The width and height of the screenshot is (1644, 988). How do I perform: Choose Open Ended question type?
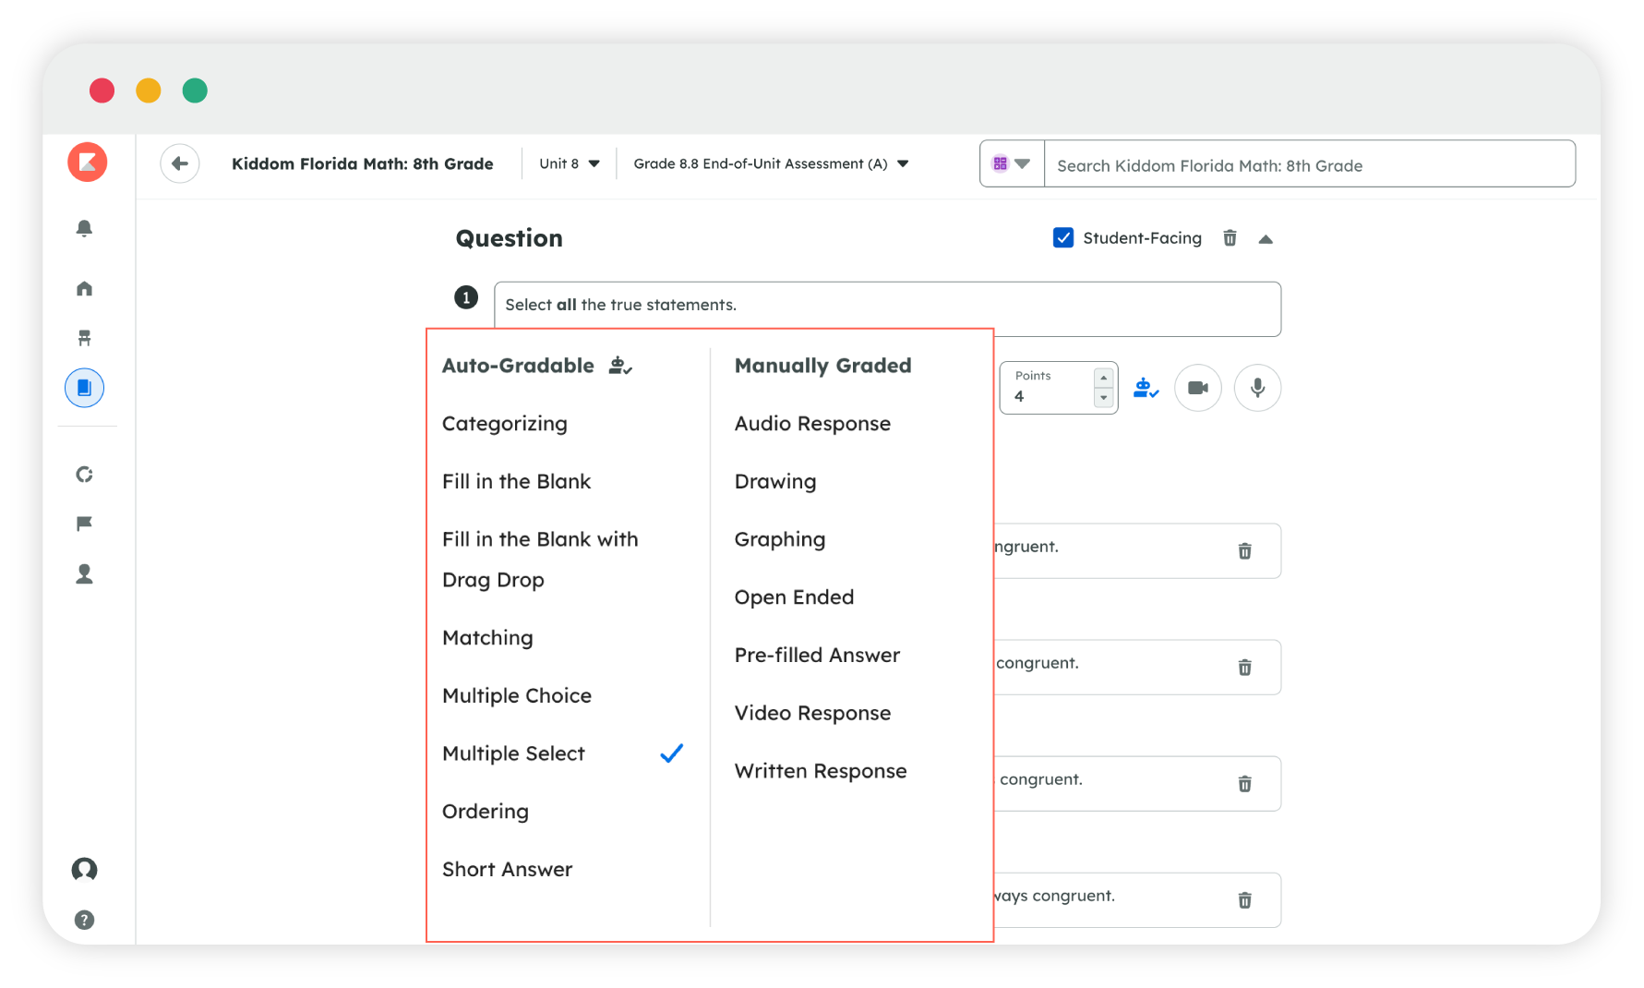click(x=794, y=597)
